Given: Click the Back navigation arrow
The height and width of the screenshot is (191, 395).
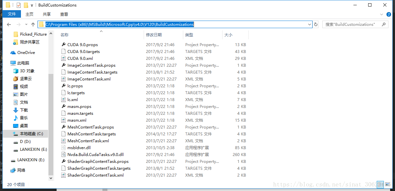Looking at the screenshot, I should [x=9, y=24].
